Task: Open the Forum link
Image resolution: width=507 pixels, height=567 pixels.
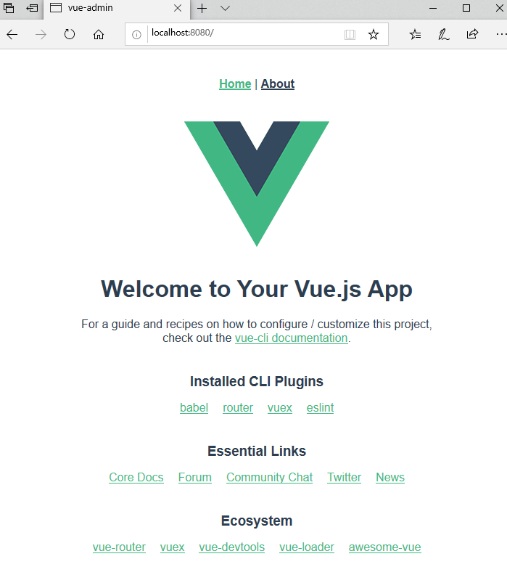Action: 195,477
